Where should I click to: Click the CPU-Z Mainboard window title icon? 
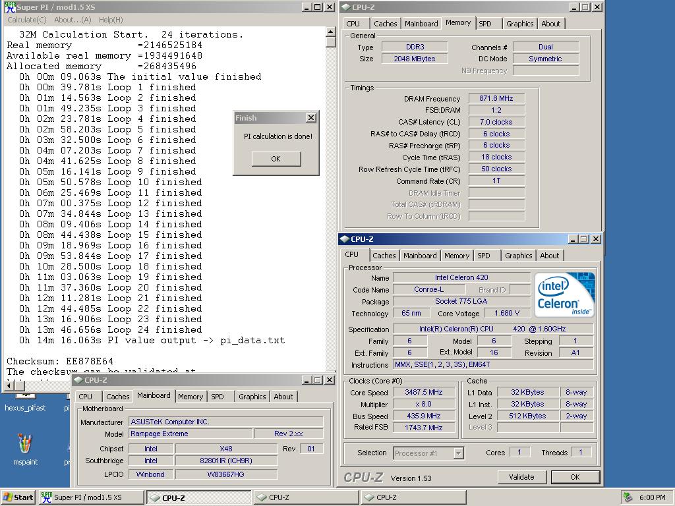(x=78, y=380)
